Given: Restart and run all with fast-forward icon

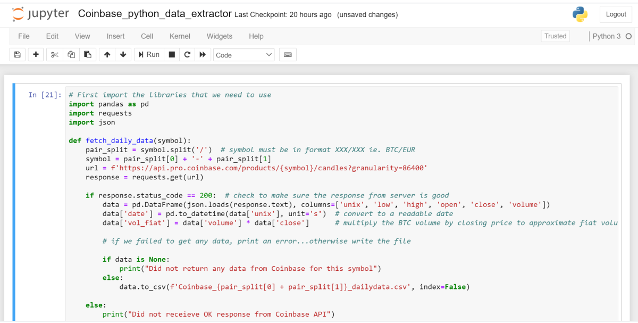Looking at the screenshot, I should click(x=203, y=54).
